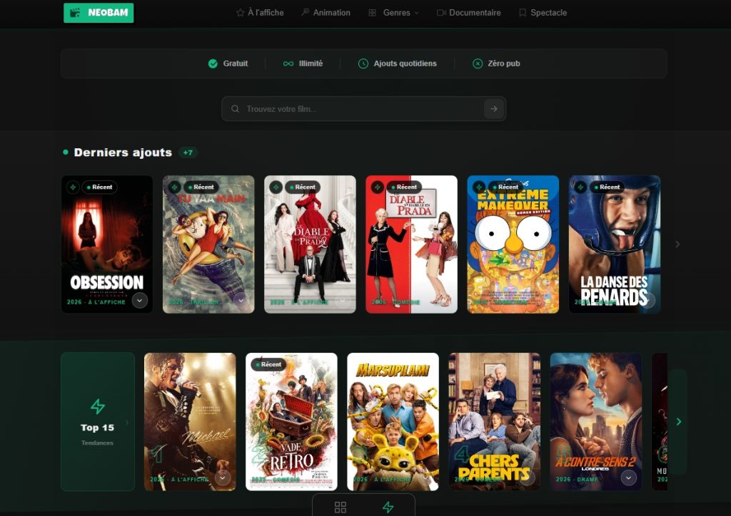
Task: Expand chevron on Chers Parents card
Action: click(x=528, y=478)
